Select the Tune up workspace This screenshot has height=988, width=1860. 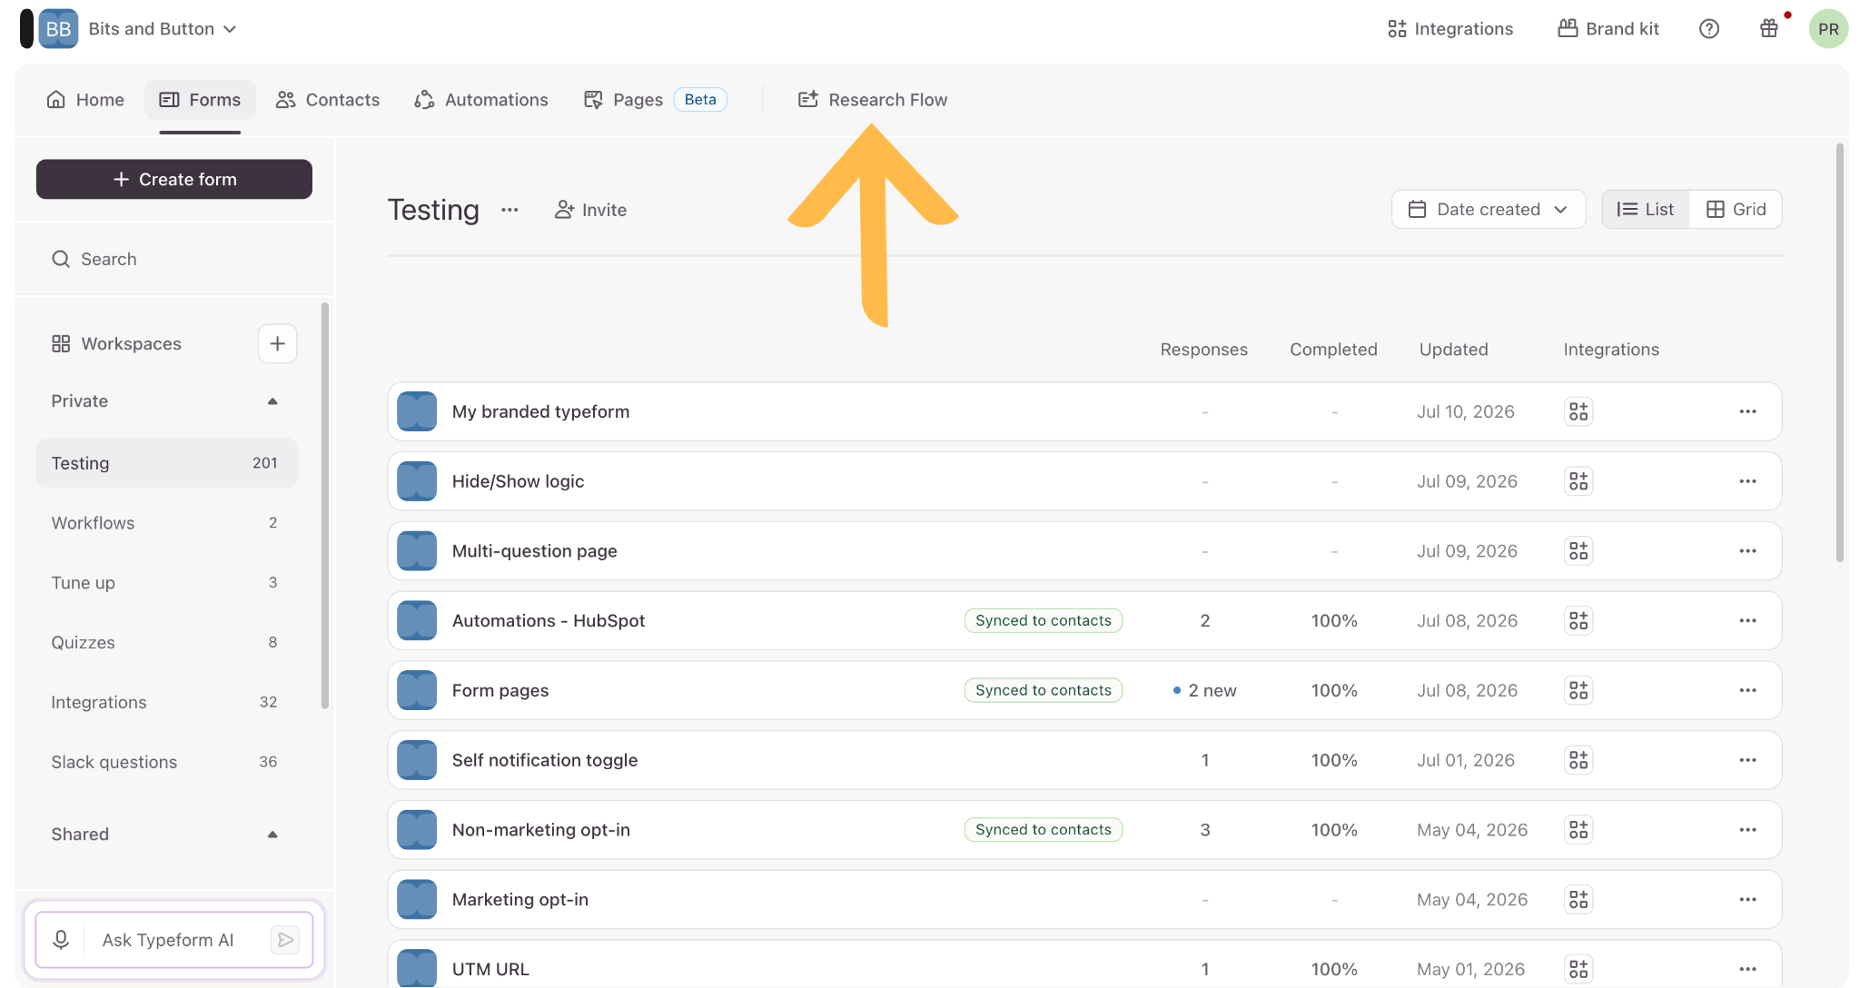[167, 583]
